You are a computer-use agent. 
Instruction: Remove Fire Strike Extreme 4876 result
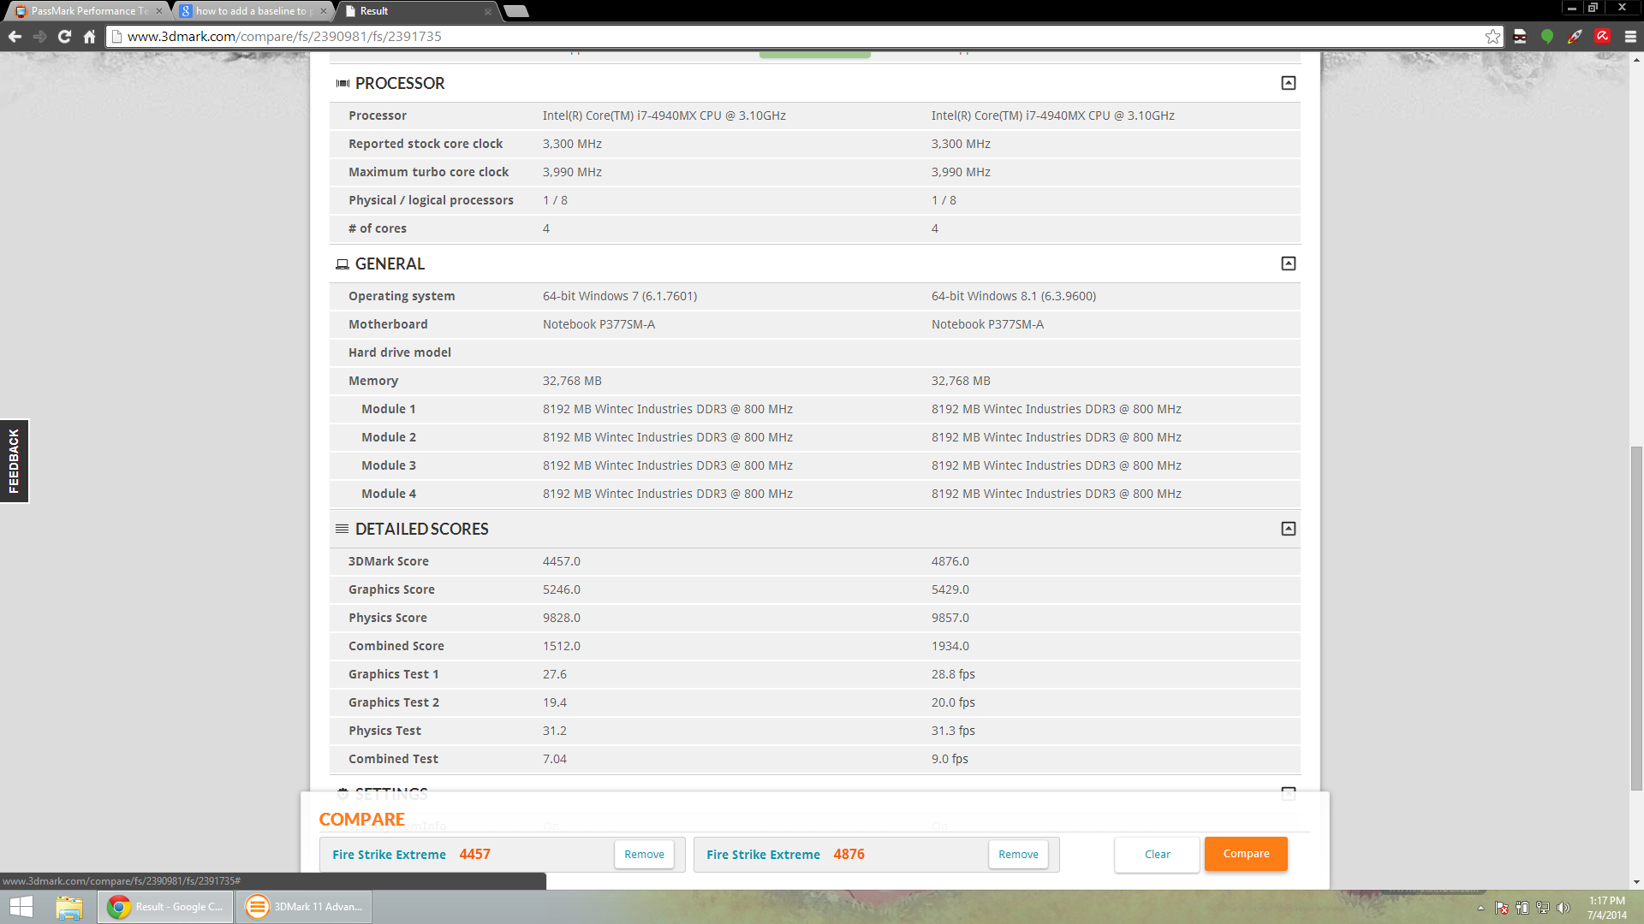coord(1018,854)
